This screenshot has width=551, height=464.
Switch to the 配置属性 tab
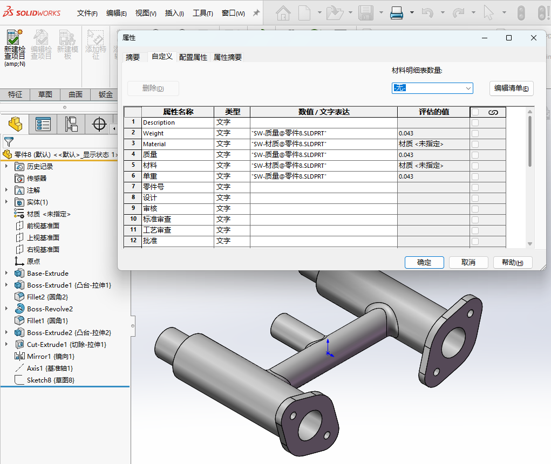pos(193,57)
